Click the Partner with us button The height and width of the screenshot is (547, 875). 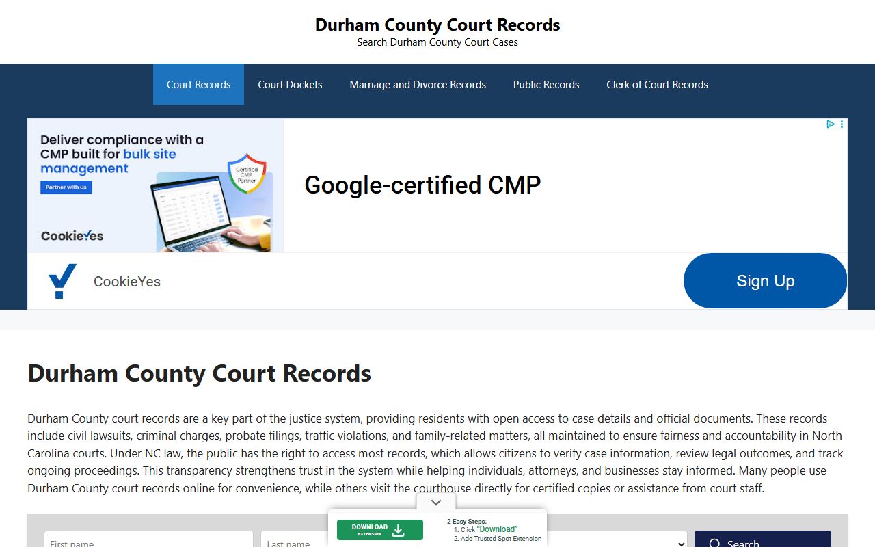pyautogui.click(x=66, y=187)
